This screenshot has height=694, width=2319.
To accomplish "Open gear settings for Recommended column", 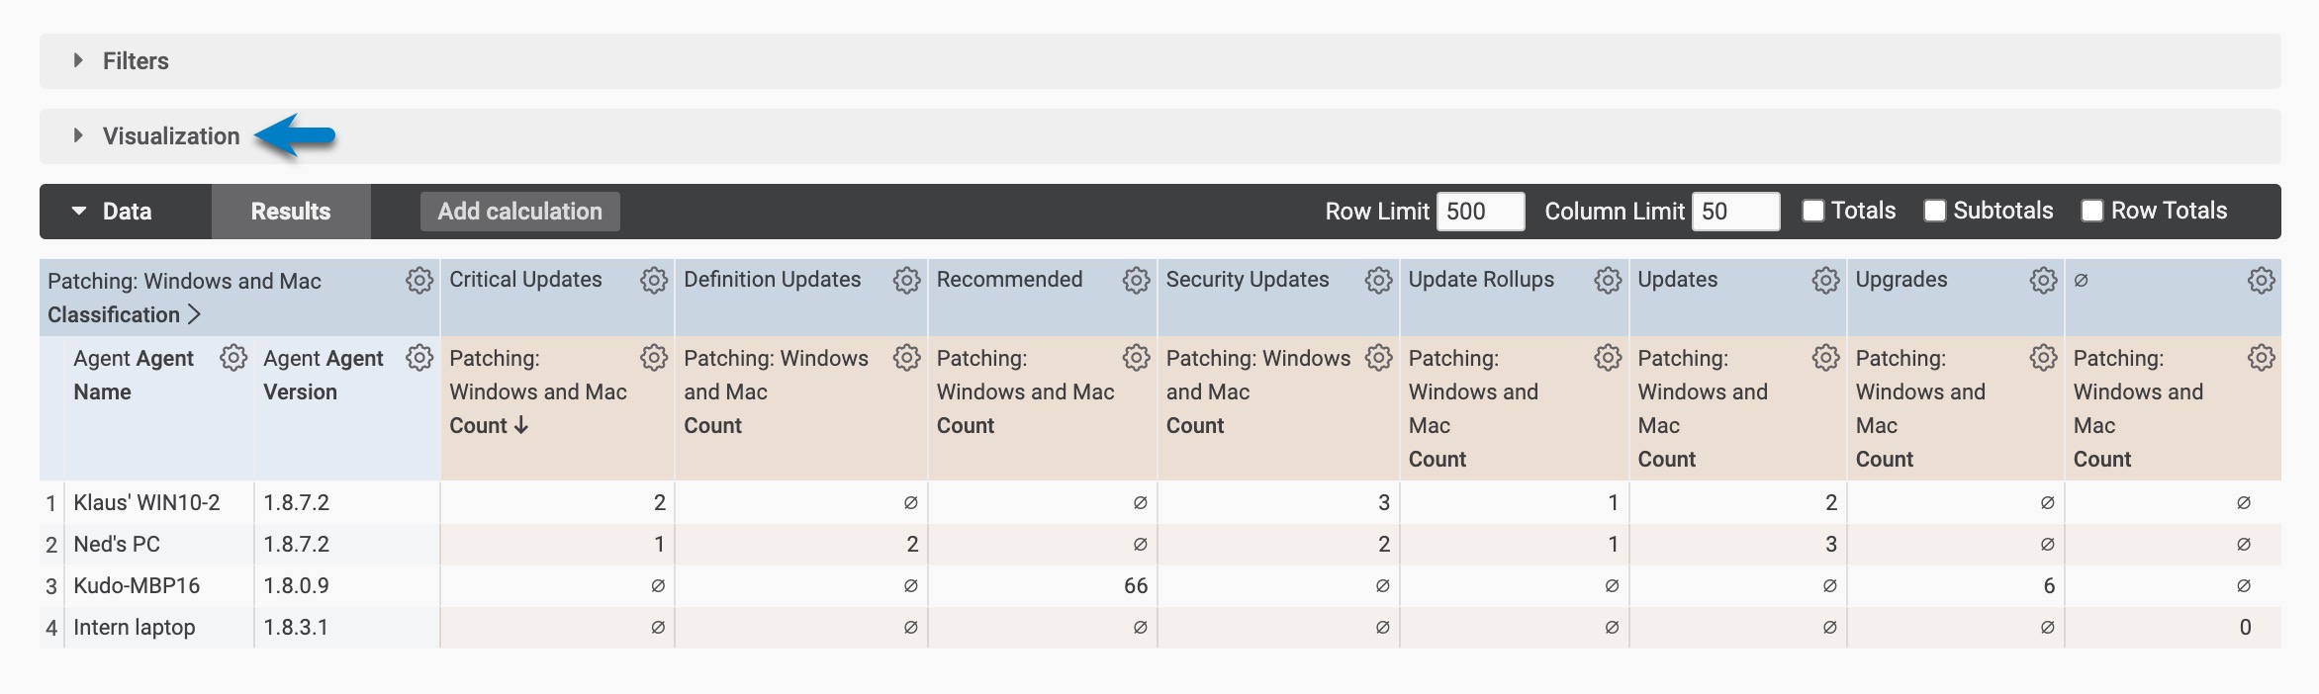I will [1136, 281].
